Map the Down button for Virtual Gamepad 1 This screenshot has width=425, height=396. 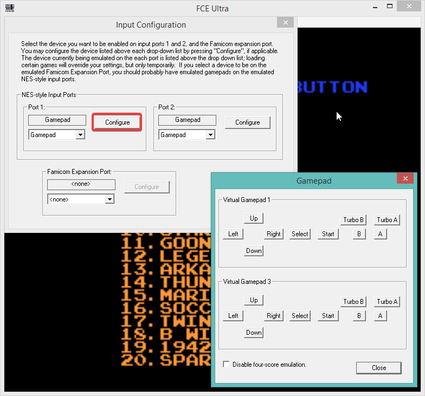(x=254, y=251)
